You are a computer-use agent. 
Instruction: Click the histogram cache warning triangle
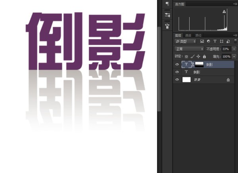224,12
